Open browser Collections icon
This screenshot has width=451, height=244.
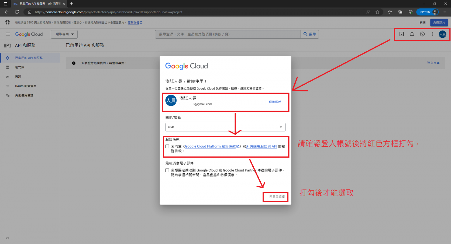tap(400, 12)
